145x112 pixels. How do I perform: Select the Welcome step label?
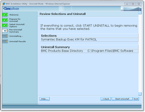coord(14,15)
